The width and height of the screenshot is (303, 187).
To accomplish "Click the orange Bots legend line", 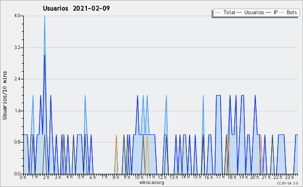I will pyautogui.click(x=282, y=13).
